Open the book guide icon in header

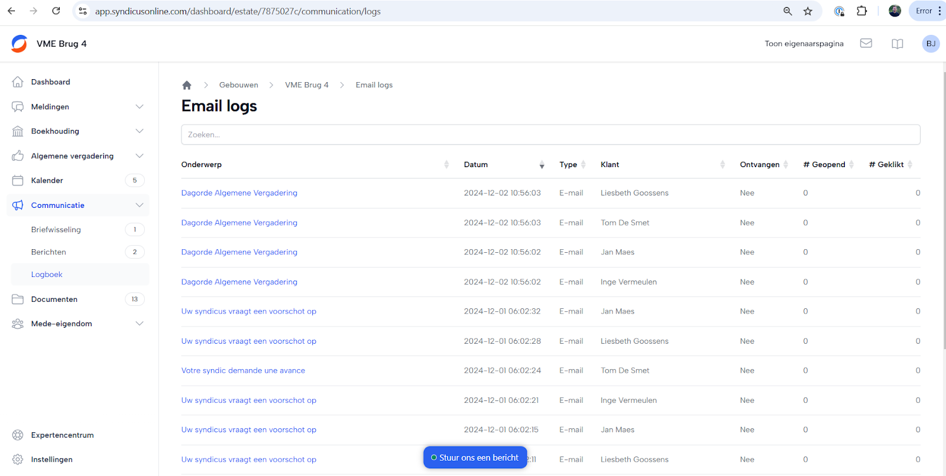[x=897, y=44]
